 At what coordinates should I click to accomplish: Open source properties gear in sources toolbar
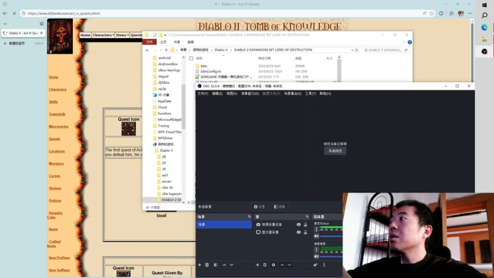(274, 265)
